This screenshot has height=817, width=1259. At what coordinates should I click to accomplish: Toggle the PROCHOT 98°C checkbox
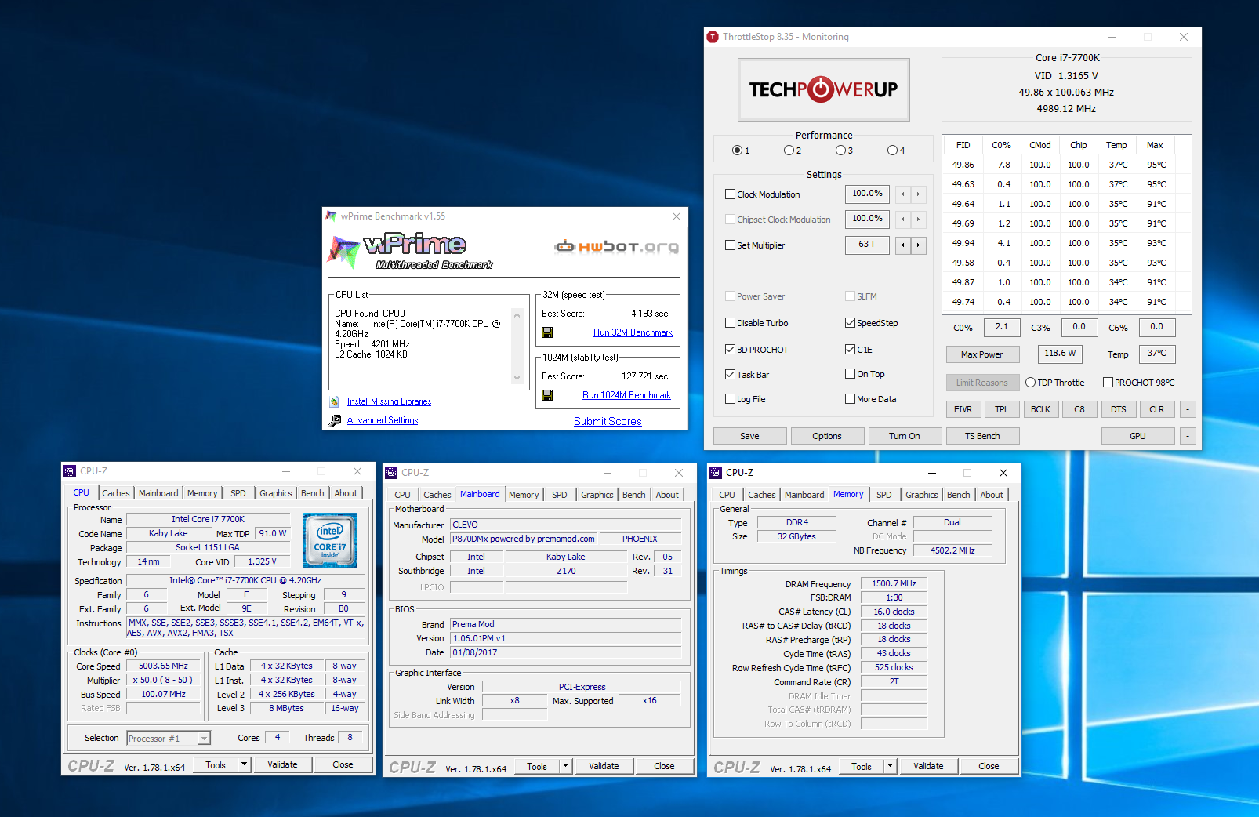[1108, 383]
